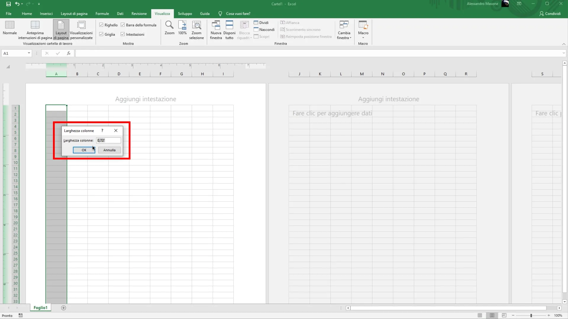This screenshot has width=568, height=319.
Task: Uncheck the Righello checkbox
Action: 101,25
